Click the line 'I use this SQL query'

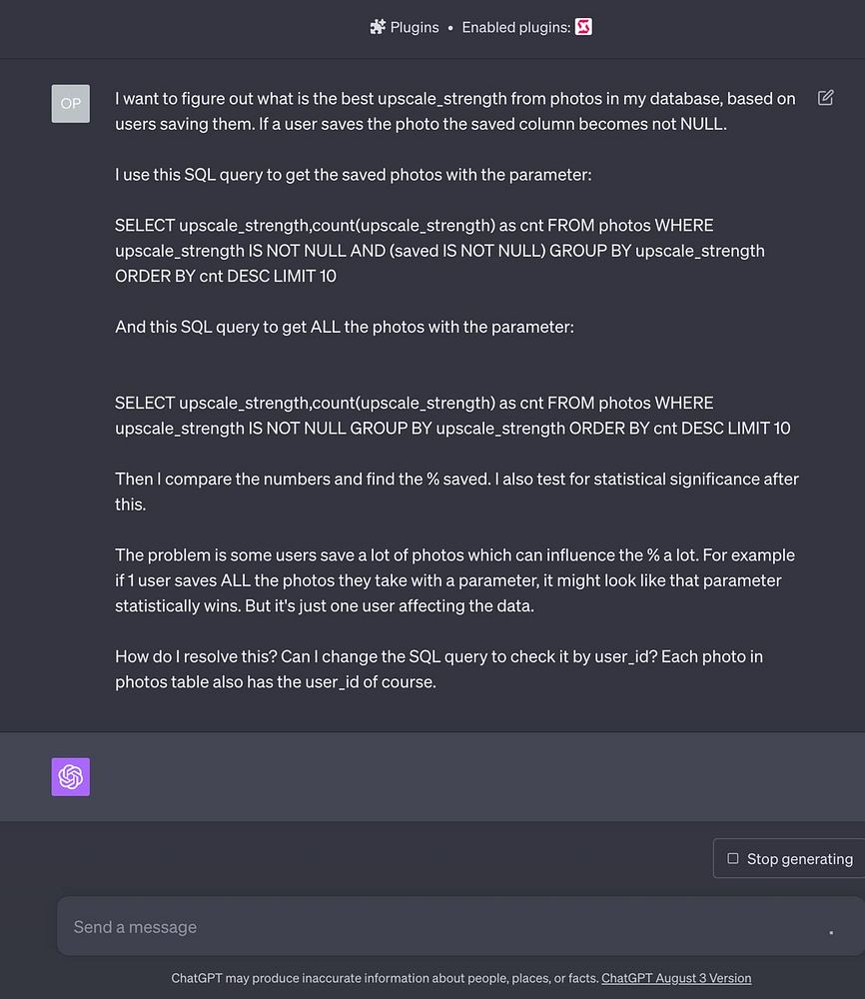pyautogui.click(x=354, y=175)
